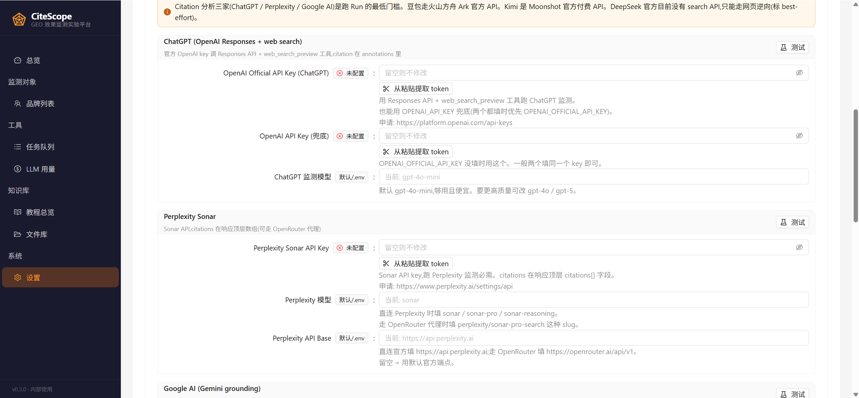Viewport: 859px width, 398px height.
Task: Focus OpenAI Official API Key input field
Action: 593,73
